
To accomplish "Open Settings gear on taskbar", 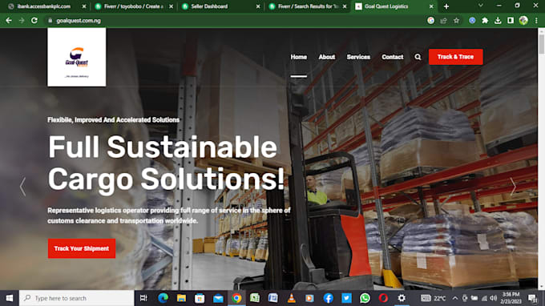I will click(402, 298).
